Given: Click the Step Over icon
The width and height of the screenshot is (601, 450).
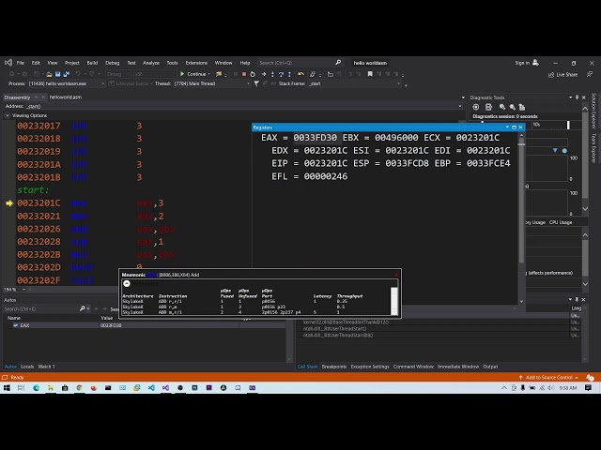Looking at the screenshot, I should point(281,74).
